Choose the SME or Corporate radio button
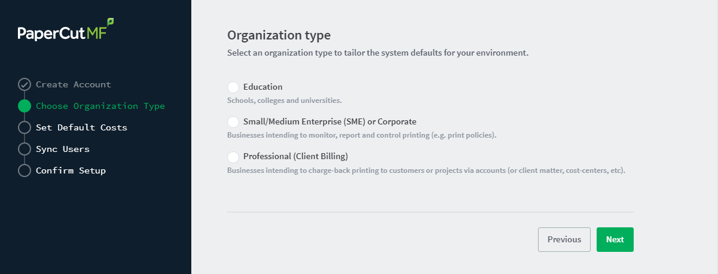The image size is (718, 274). (233, 122)
